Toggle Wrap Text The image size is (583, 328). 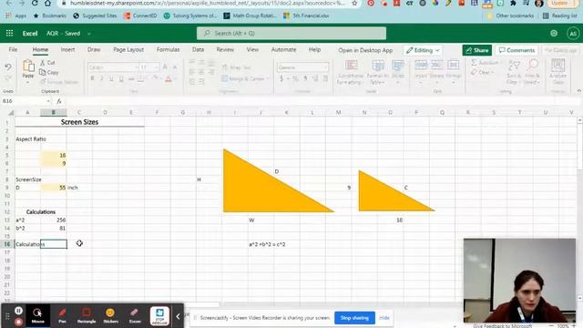tap(237, 67)
